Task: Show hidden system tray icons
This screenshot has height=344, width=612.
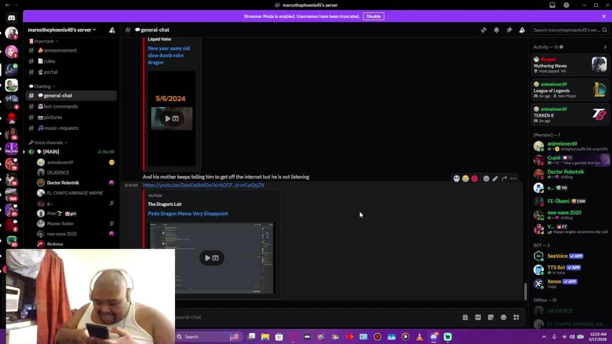Action: coord(544,337)
